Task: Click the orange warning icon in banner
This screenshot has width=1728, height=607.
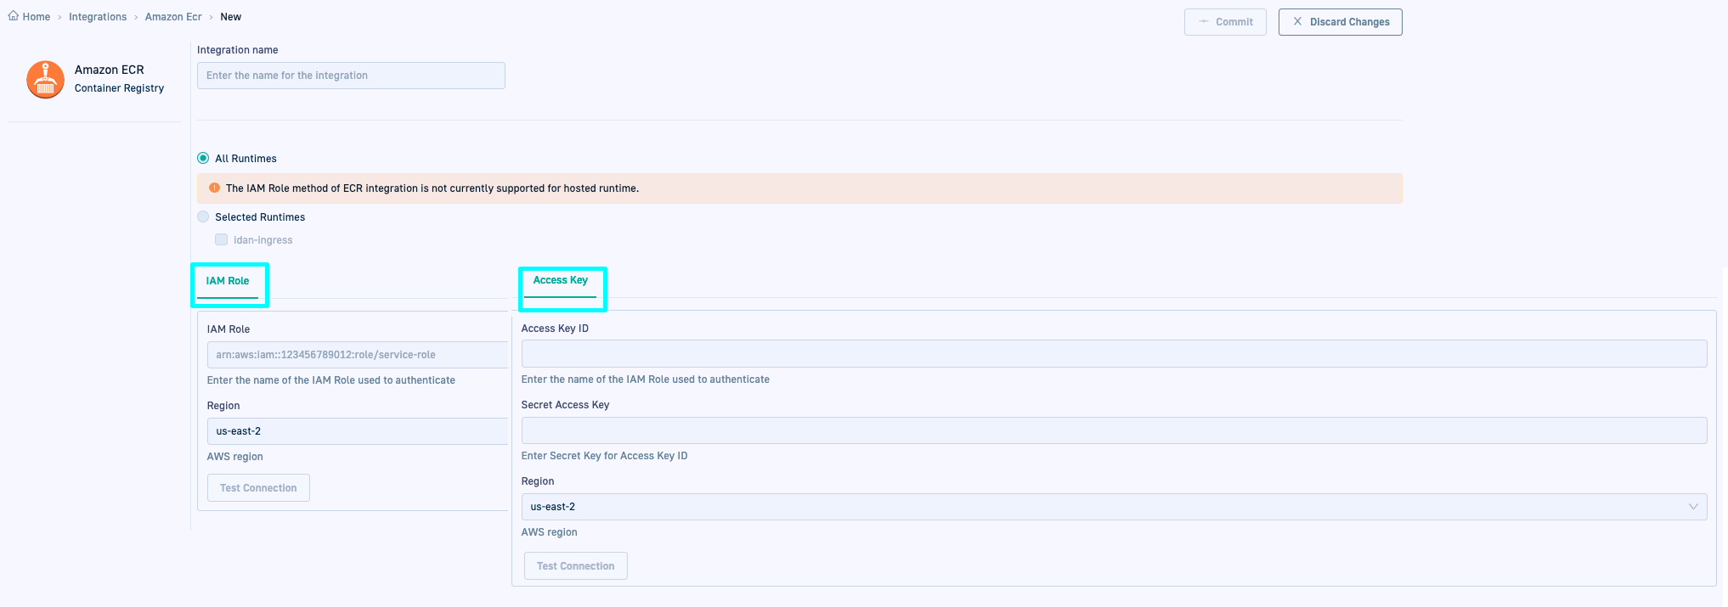Action: (x=214, y=188)
